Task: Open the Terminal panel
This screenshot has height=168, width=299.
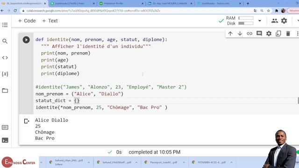Action: point(5,140)
